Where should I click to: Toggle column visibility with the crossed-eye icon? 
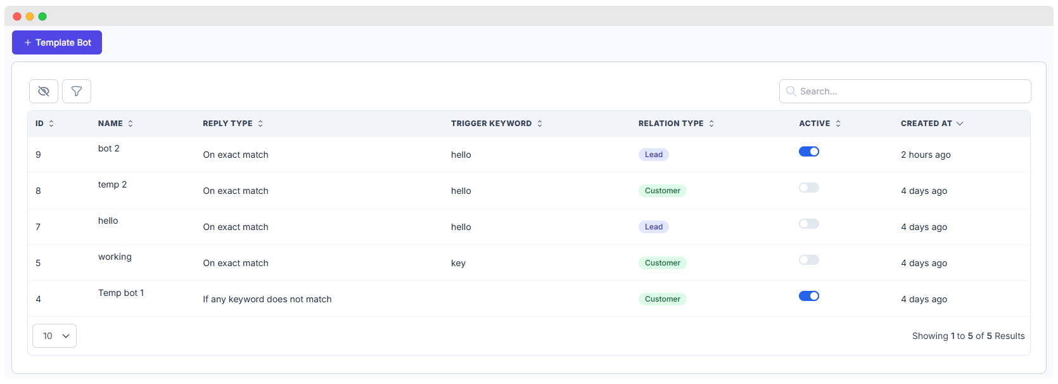[x=44, y=91]
